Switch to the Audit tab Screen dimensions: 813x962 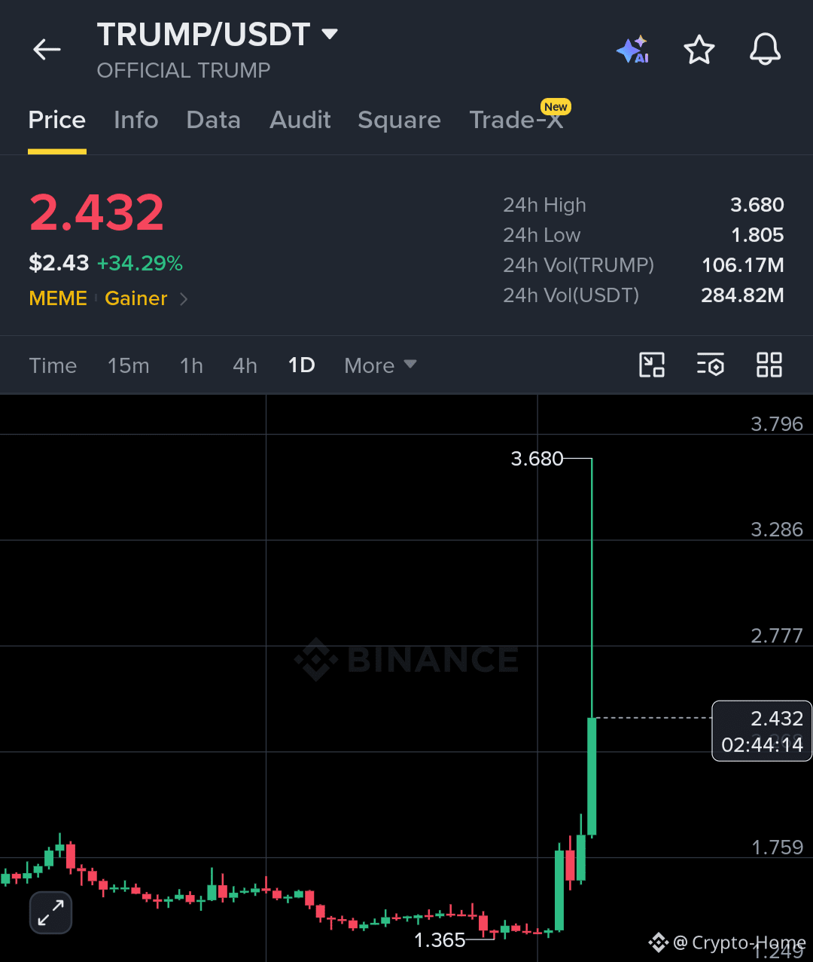pyautogui.click(x=300, y=120)
